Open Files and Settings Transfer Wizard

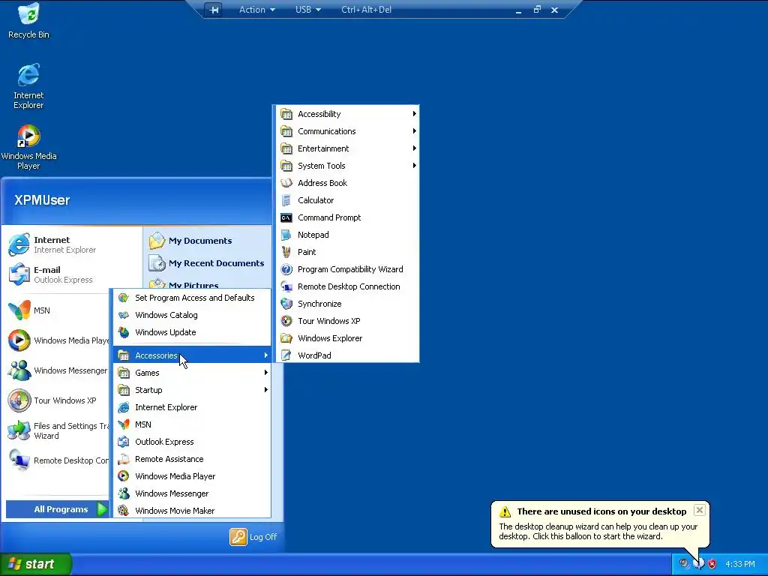click(57, 430)
